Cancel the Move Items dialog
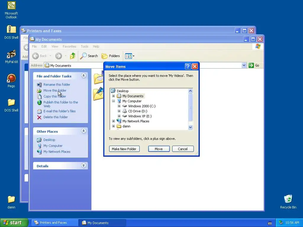This screenshot has height=227, width=303. [183, 149]
